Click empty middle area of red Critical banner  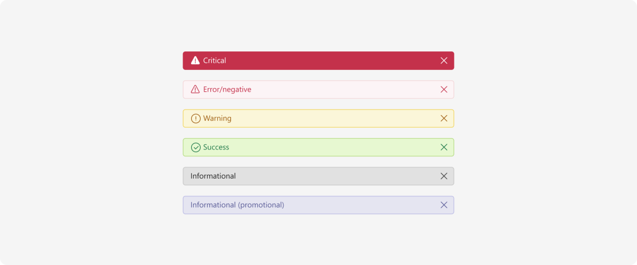[x=334, y=60]
